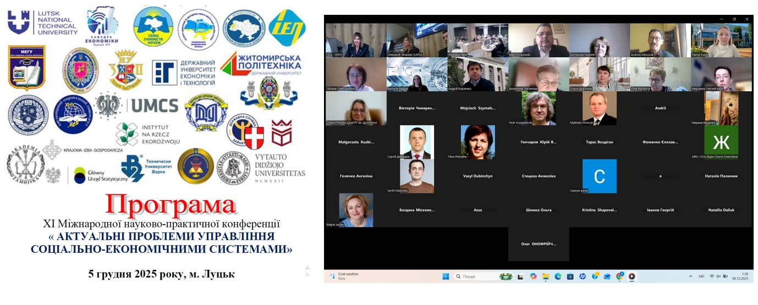Screen dimensions: 758x305
Task: Select Mykhailo Khvesyk participant photo
Action: point(600,108)
